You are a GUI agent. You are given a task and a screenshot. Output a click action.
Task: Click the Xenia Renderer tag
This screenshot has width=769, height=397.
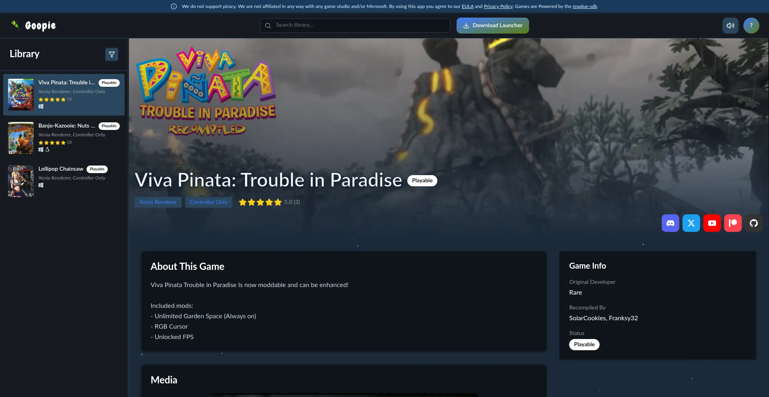tap(158, 202)
